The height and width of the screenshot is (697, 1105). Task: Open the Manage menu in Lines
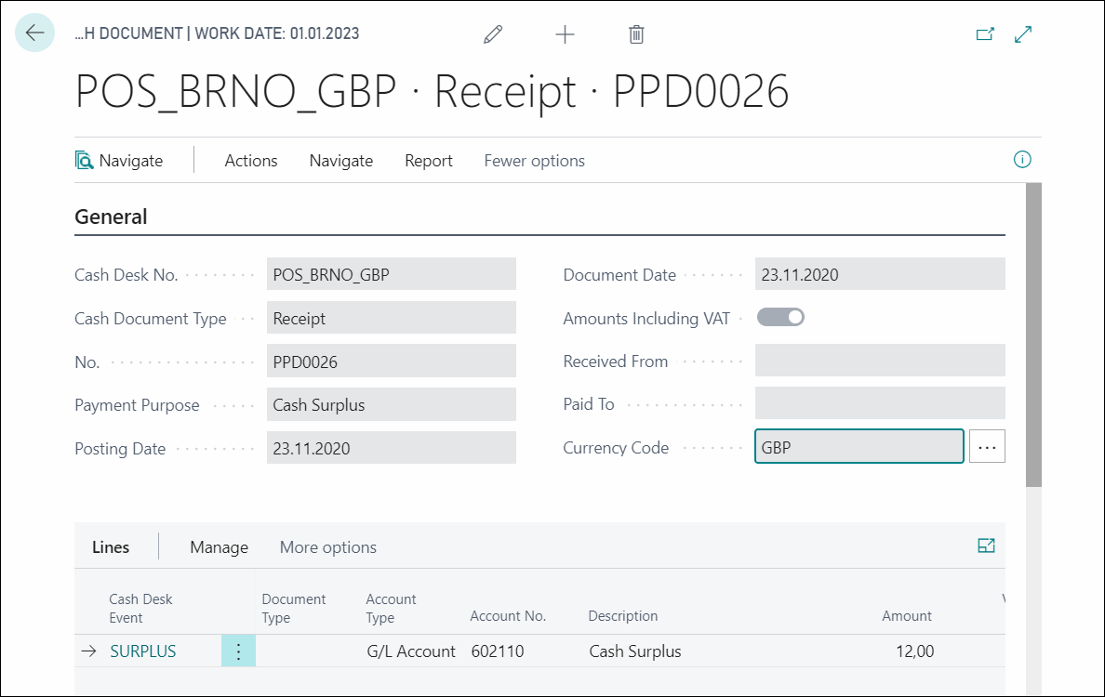tap(220, 547)
